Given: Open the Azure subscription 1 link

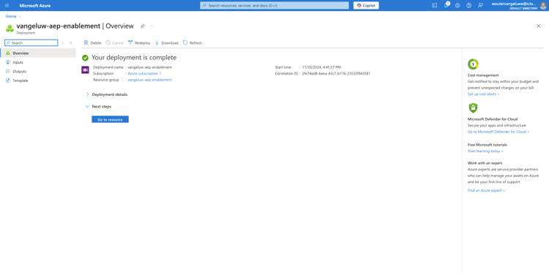Looking at the screenshot, I should coord(144,73).
